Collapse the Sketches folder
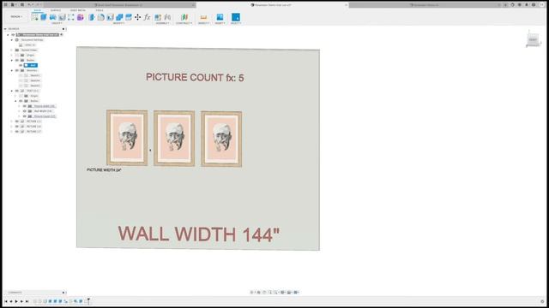 click(11, 70)
